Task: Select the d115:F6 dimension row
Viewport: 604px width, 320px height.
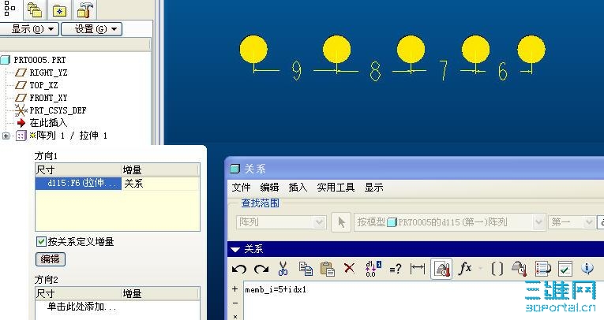Action: pyautogui.click(x=79, y=184)
